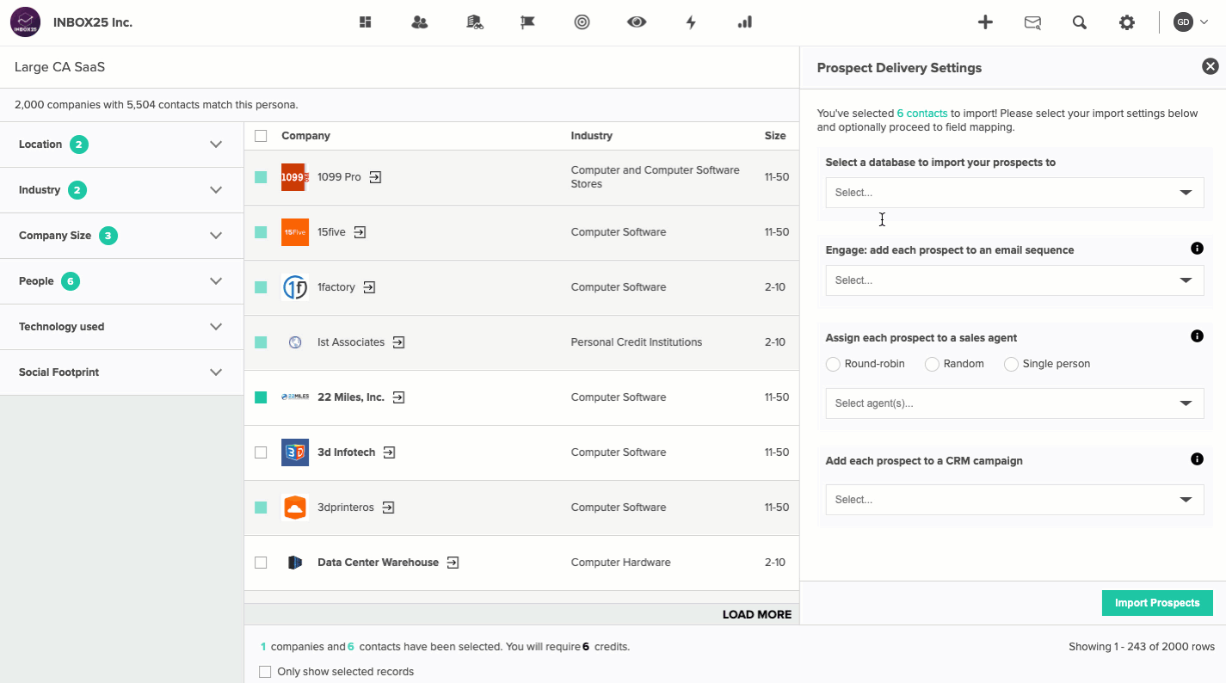
Task: Open 1factory details arrow icon
Action: [x=369, y=287]
